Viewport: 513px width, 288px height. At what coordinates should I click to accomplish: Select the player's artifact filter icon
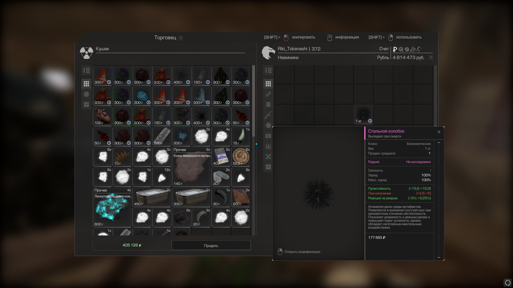pos(268,125)
